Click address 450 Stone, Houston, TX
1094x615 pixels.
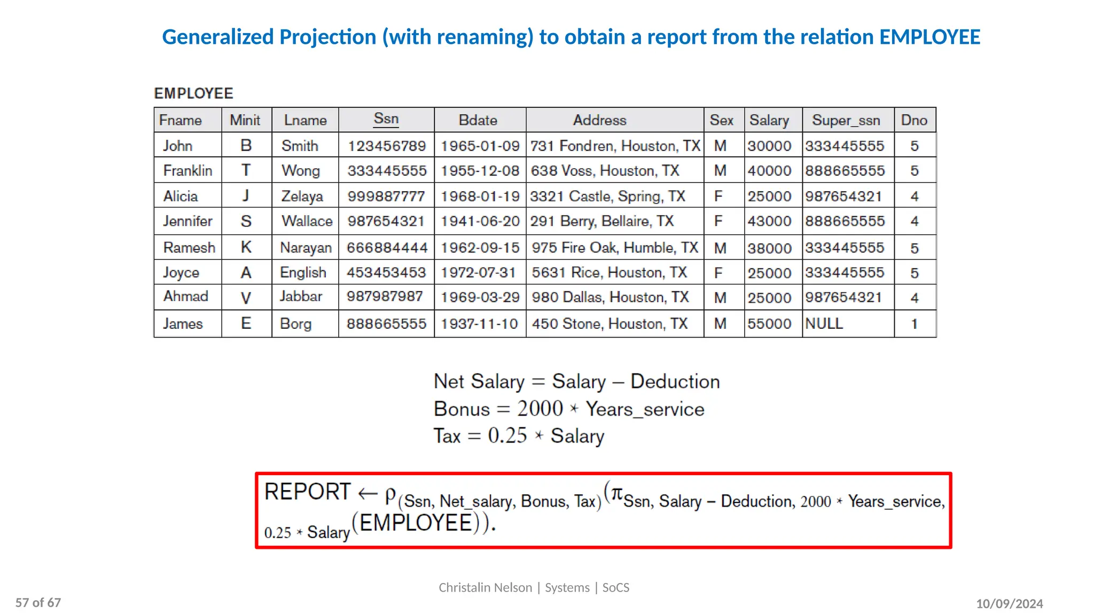pyautogui.click(x=609, y=324)
